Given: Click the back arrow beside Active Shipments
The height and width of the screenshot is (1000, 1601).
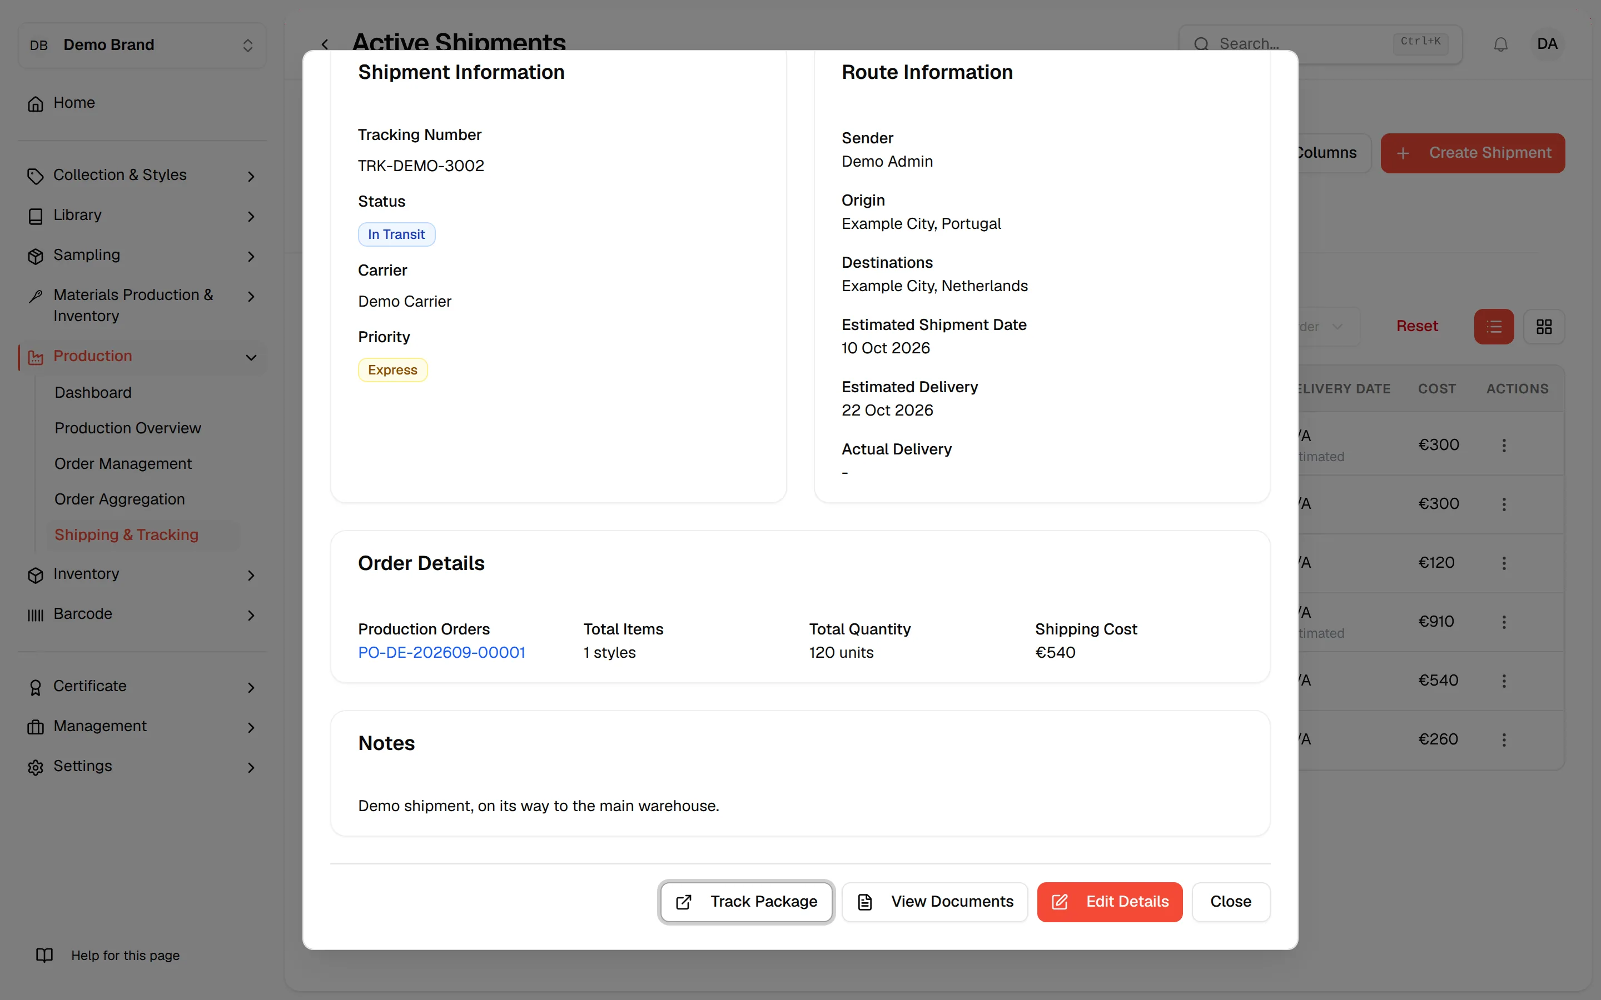Looking at the screenshot, I should [325, 44].
